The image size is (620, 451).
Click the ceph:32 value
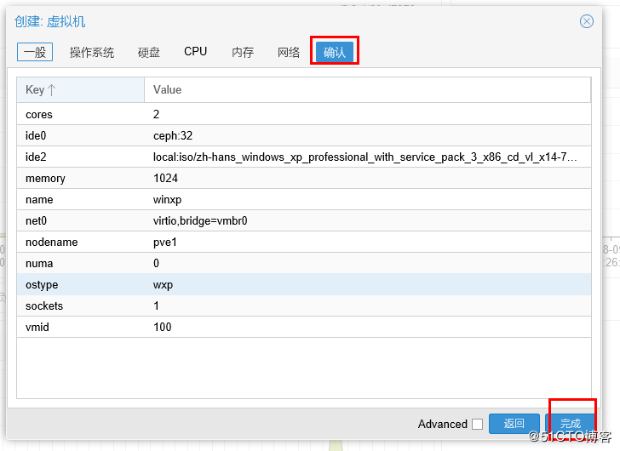point(173,136)
